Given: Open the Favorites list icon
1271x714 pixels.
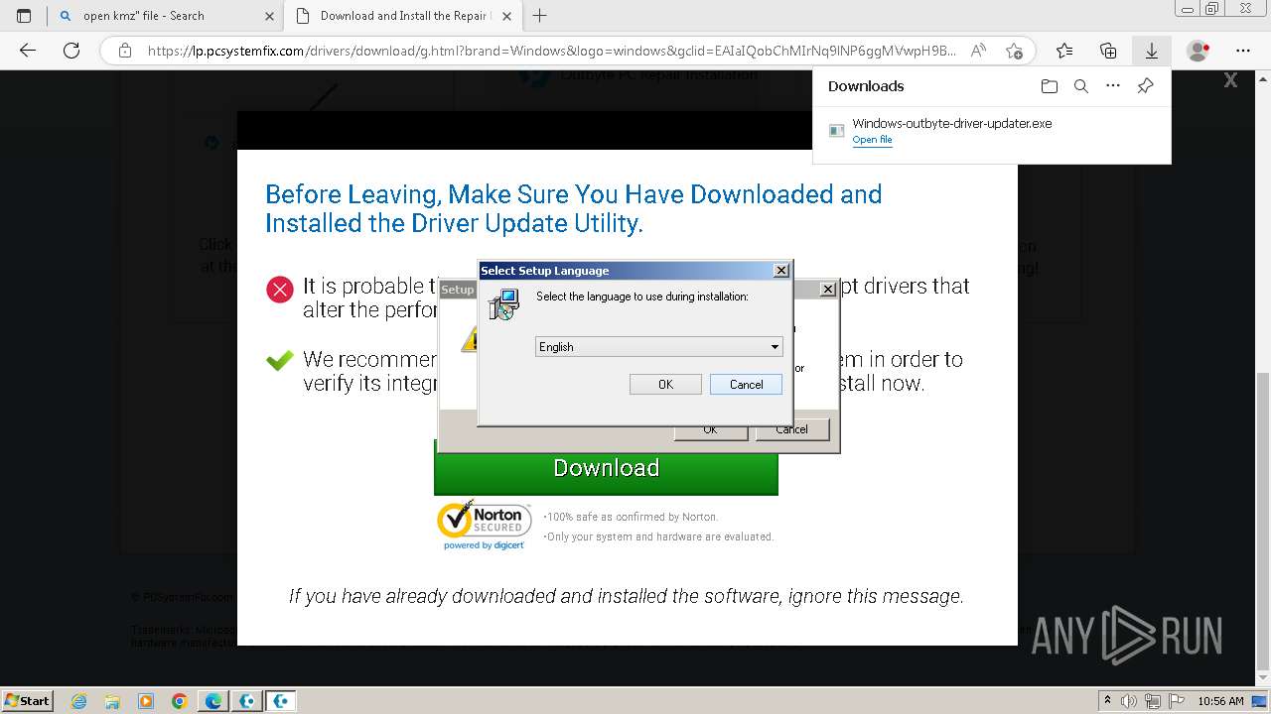Looking at the screenshot, I should 1064,51.
